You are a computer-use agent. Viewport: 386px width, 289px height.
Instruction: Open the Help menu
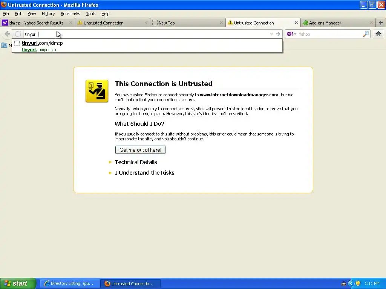pos(106,14)
